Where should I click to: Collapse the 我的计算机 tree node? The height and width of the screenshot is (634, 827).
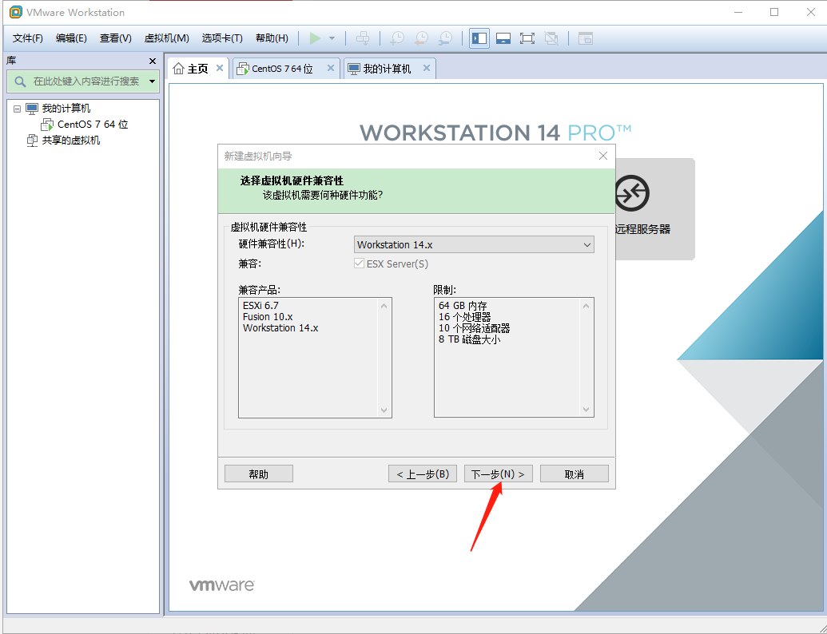(x=18, y=108)
